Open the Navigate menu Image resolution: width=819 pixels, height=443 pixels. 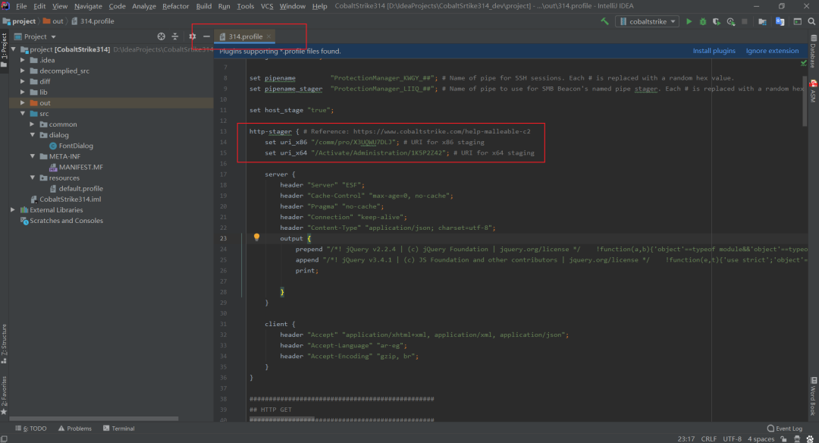(88, 6)
